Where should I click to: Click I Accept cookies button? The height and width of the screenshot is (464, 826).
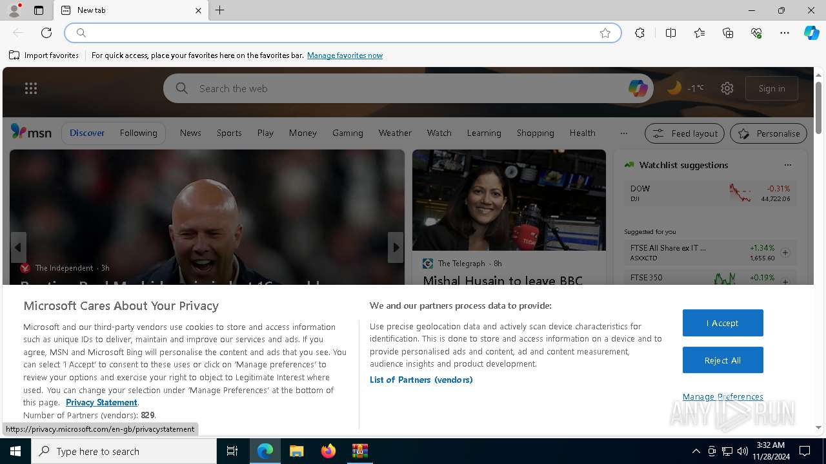tap(723, 323)
